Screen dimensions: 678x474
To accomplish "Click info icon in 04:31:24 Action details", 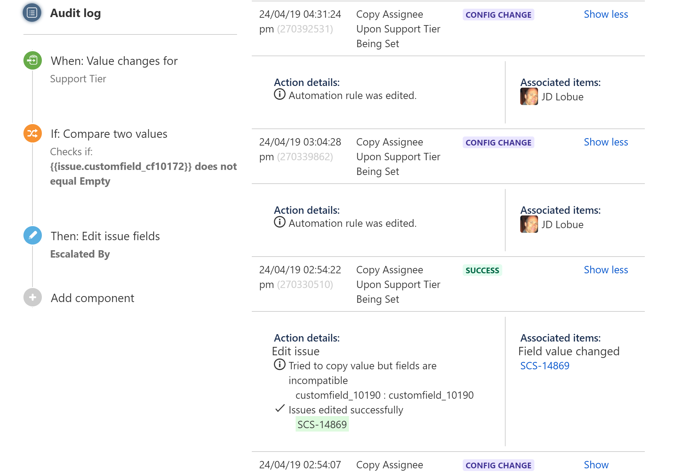I will 280,94.
